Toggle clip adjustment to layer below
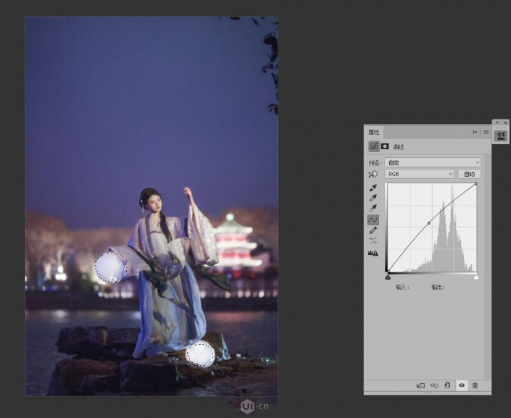 [420, 385]
